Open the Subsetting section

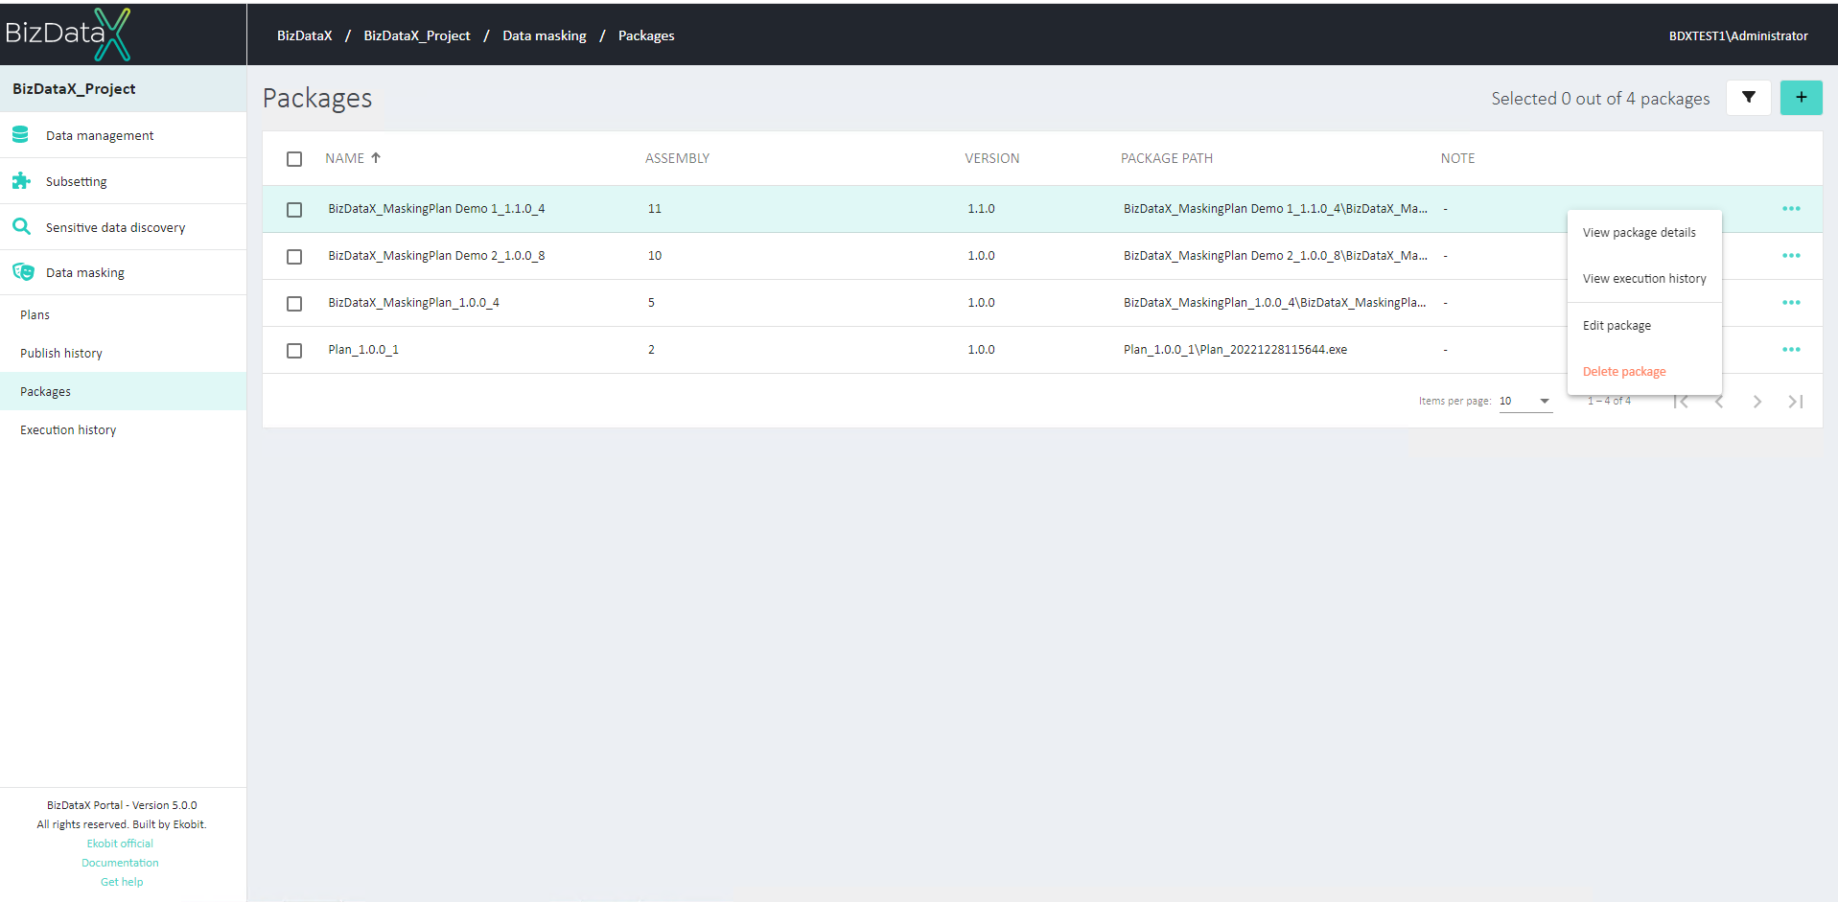point(123,181)
